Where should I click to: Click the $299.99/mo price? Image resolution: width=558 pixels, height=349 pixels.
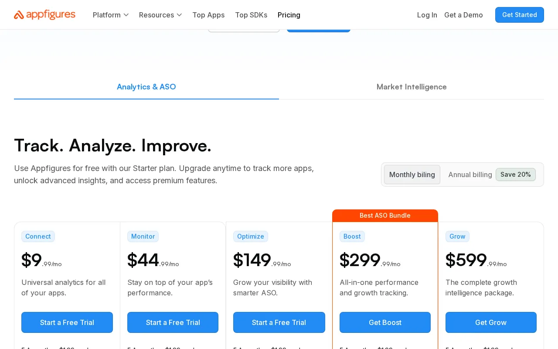pyautogui.click(x=370, y=260)
